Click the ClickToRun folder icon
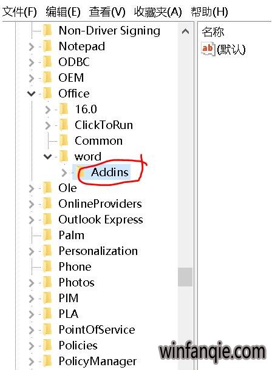Viewport: 275px width, 370px height. pyautogui.click(x=64, y=125)
